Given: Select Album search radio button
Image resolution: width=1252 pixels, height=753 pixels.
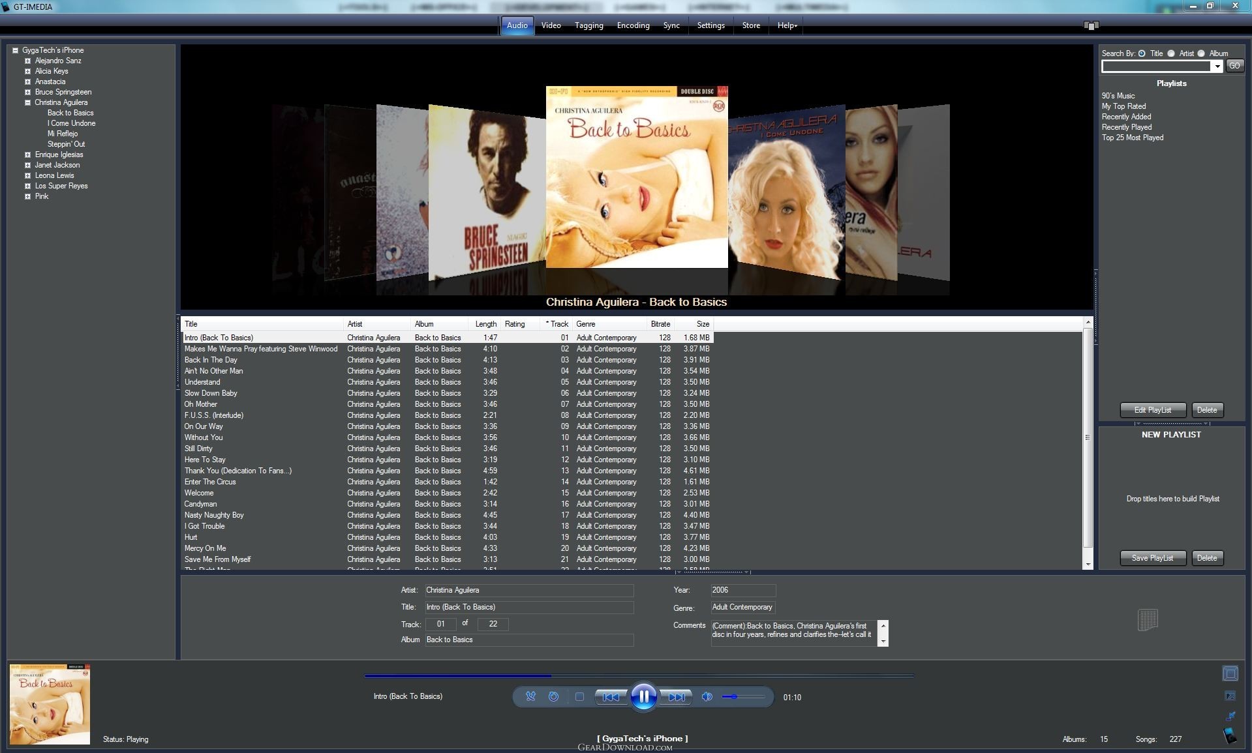Looking at the screenshot, I should click(1201, 53).
